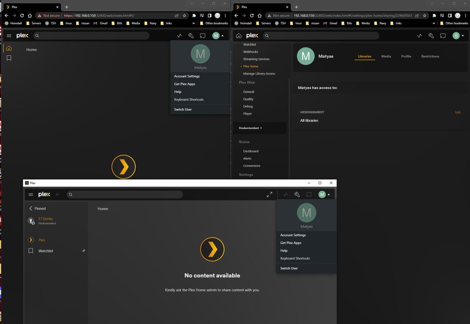
Task: Open Activity icon in left browser Plex header
Action: 179,36
